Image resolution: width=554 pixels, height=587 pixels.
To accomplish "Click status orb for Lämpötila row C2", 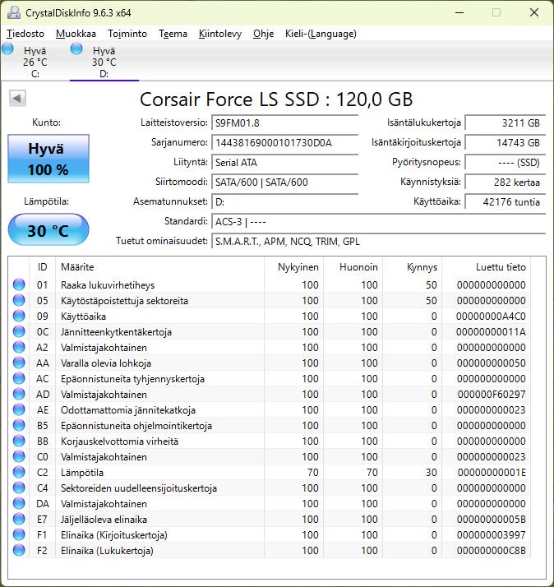I will (19, 473).
